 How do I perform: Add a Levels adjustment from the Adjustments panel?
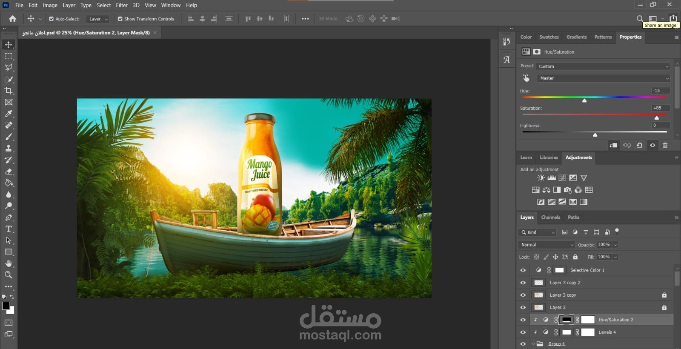click(x=552, y=178)
